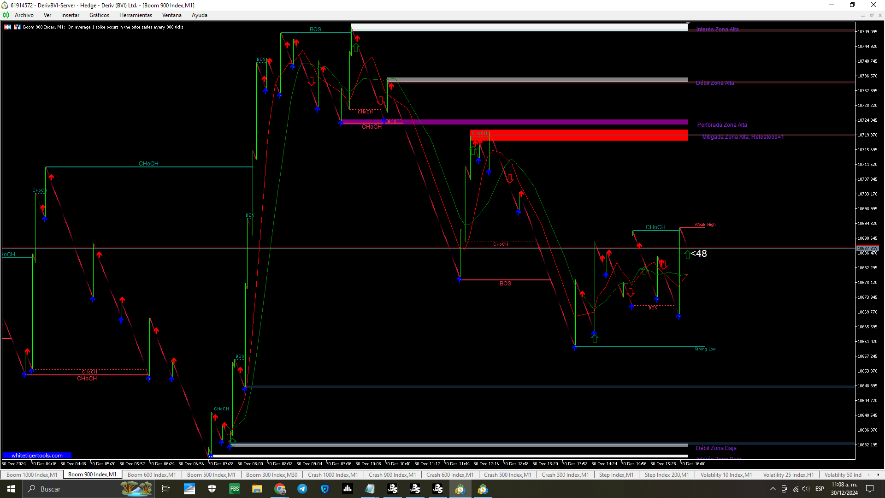
Task: Switch to Crash 1000 Index,M1 tab
Action: click(x=332, y=474)
